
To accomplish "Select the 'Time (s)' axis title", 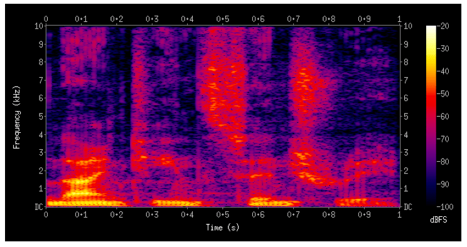I will point(222,228).
